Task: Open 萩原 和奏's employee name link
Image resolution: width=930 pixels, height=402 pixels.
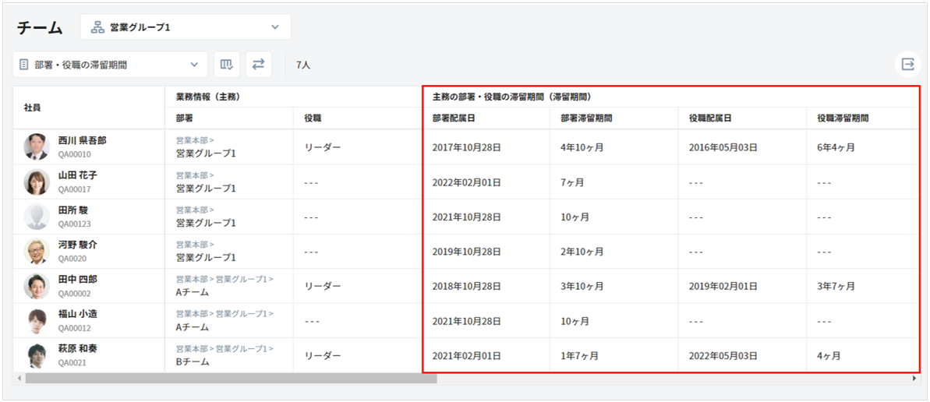Action: pos(77,348)
